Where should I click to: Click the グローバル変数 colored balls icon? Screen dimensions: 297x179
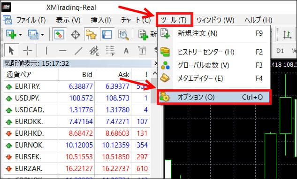[x=165, y=65]
